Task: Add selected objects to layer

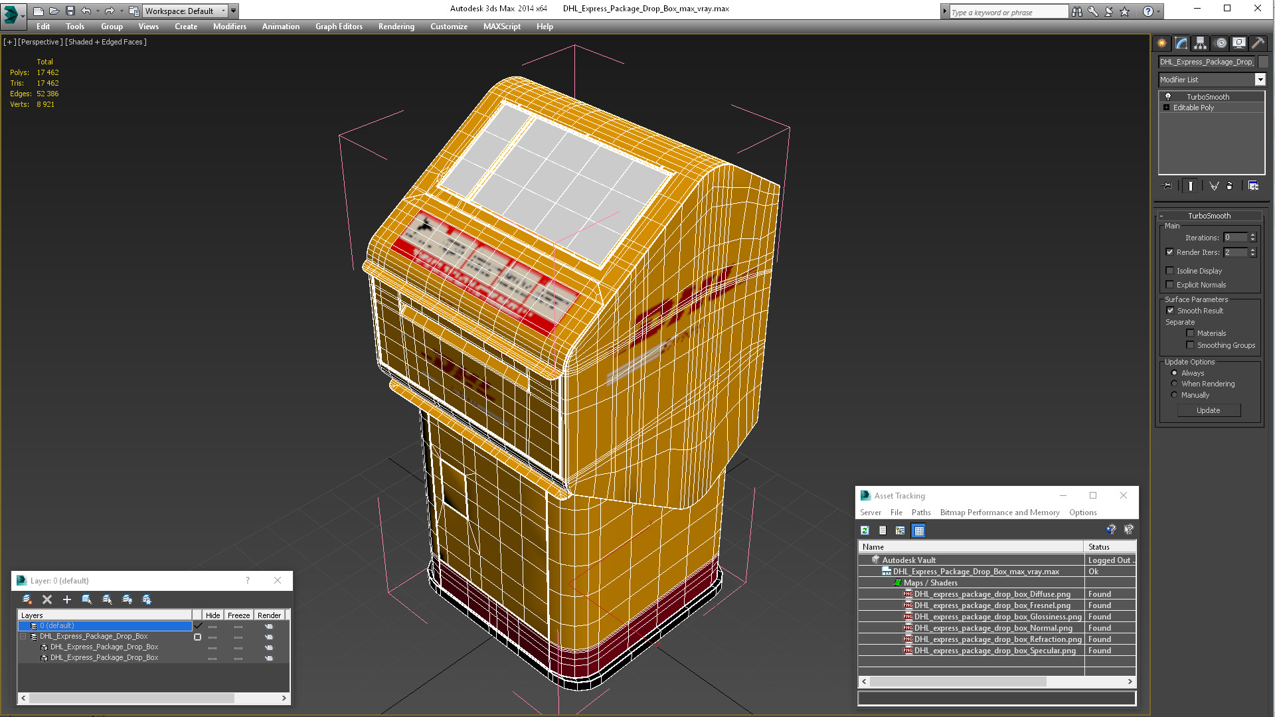Action: click(x=67, y=599)
